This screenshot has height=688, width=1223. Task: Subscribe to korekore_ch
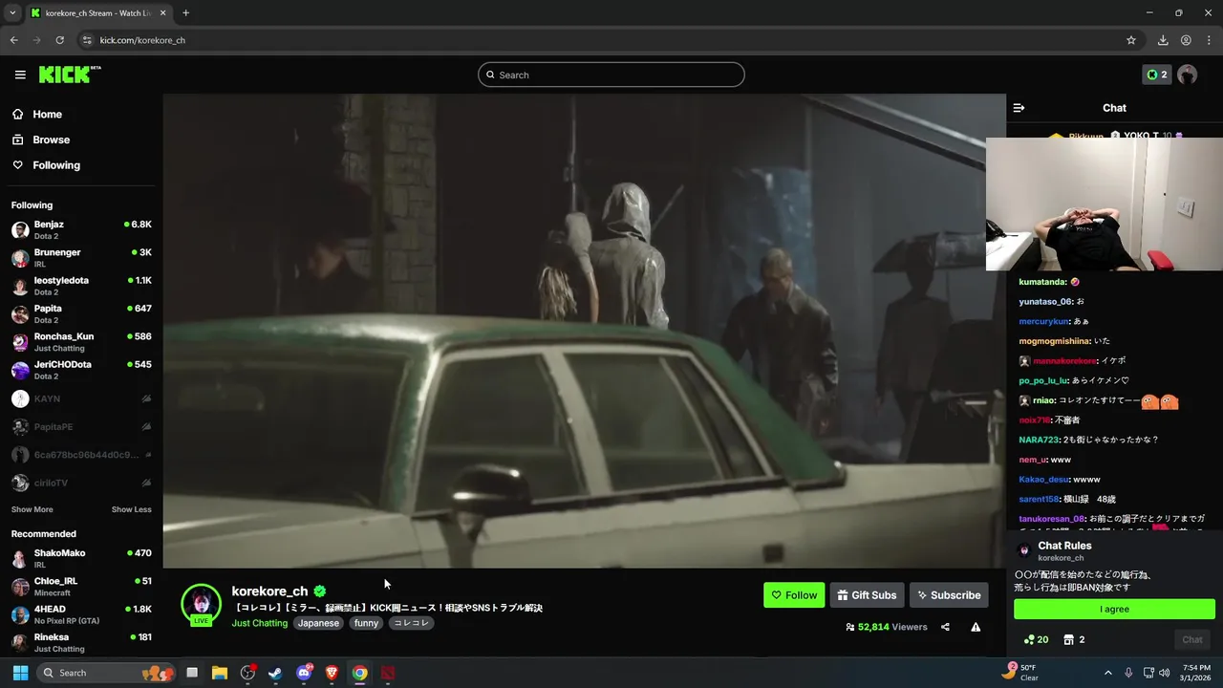pos(949,595)
